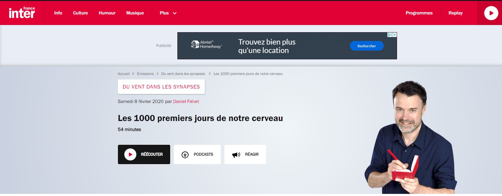The image size is (502, 196).
Task: Click the 'Samedi 8 février 2020' date
Action: click(141, 101)
